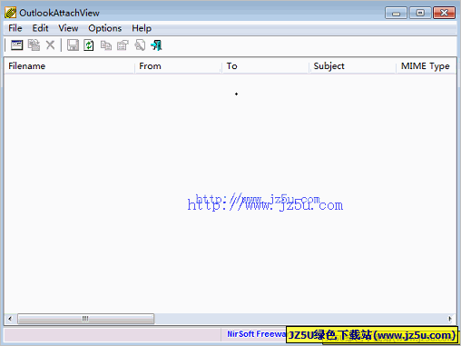Click the Find toolbar icon
Image resolution: width=461 pixels, height=346 pixels.
[140, 45]
